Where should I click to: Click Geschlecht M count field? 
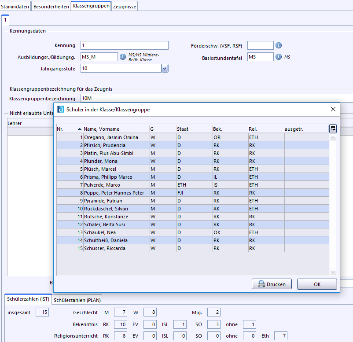pyautogui.click(x=121, y=312)
